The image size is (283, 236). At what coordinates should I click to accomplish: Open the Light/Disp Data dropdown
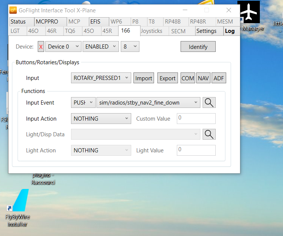(x=136, y=134)
